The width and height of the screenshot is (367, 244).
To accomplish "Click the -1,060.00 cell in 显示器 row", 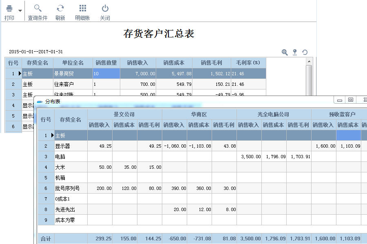I will tap(175, 146).
